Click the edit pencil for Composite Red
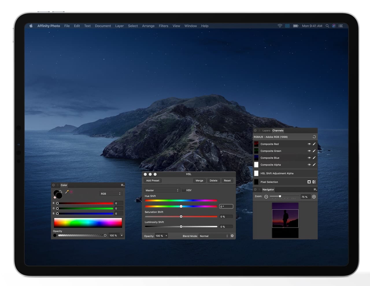This screenshot has height=286, width=370. (x=314, y=144)
